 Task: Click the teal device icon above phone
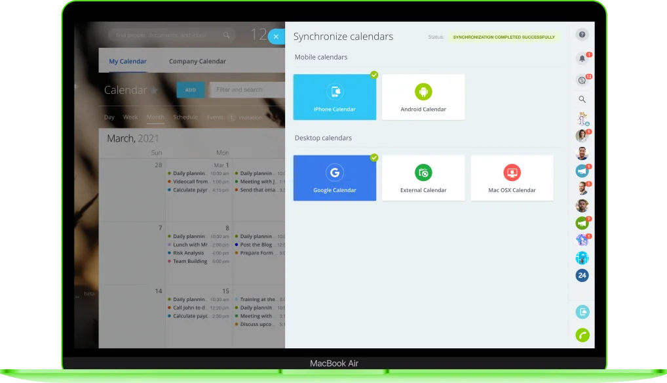click(582, 312)
